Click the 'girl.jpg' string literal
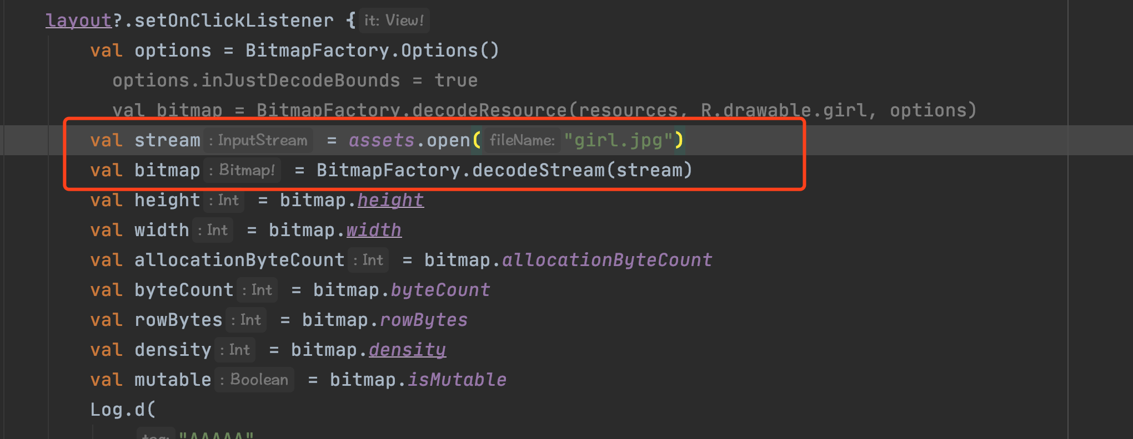Image resolution: width=1133 pixels, height=439 pixels. pyautogui.click(x=618, y=140)
